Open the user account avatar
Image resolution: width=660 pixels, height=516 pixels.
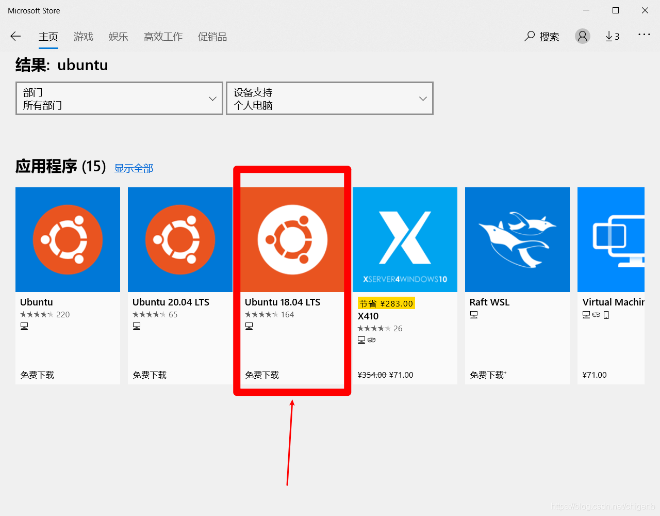(583, 36)
